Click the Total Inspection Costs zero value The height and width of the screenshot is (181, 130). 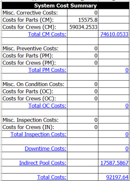point(127,134)
